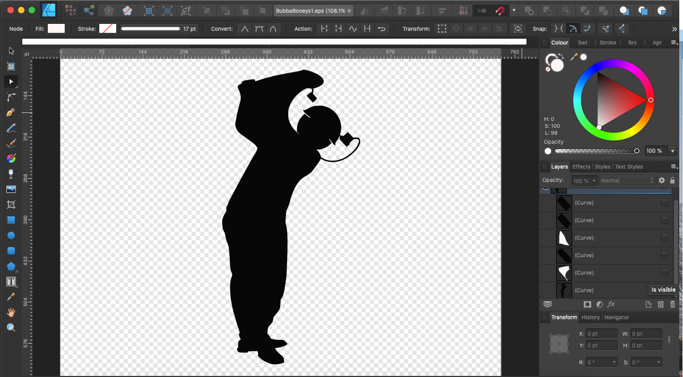Image resolution: width=683 pixels, height=377 pixels.
Task: Open the Normal blend mode dropdown
Action: click(x=627, y=181)
